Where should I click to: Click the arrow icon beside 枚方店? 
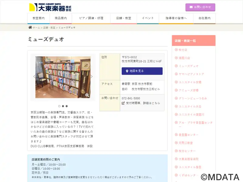[x=176, y=50]
